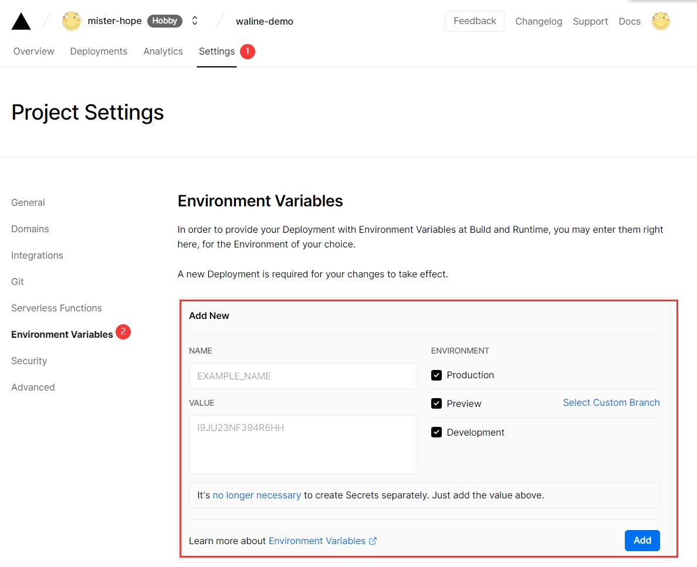697x567 pixels.
Task: Open the Analytics tab
Action: [163, 52]
